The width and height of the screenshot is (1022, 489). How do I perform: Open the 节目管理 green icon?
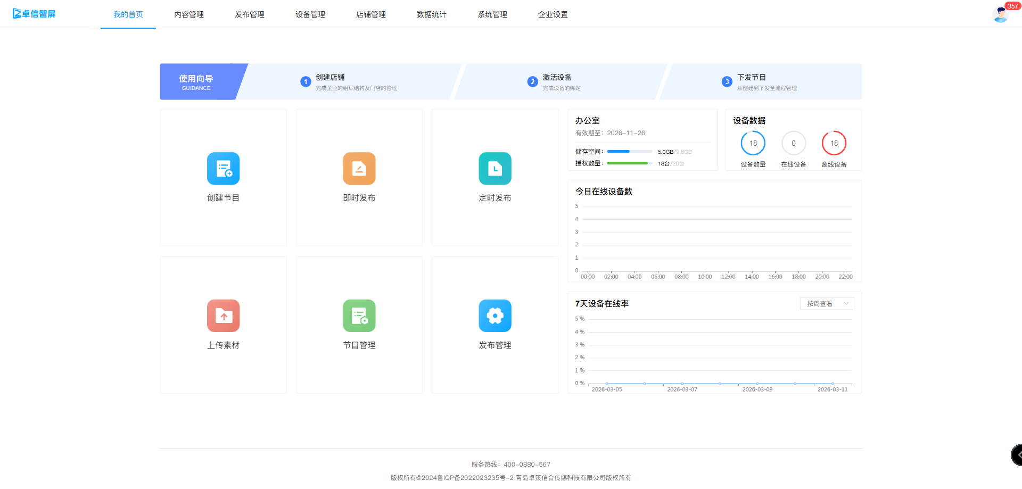(x=359, y=316)
